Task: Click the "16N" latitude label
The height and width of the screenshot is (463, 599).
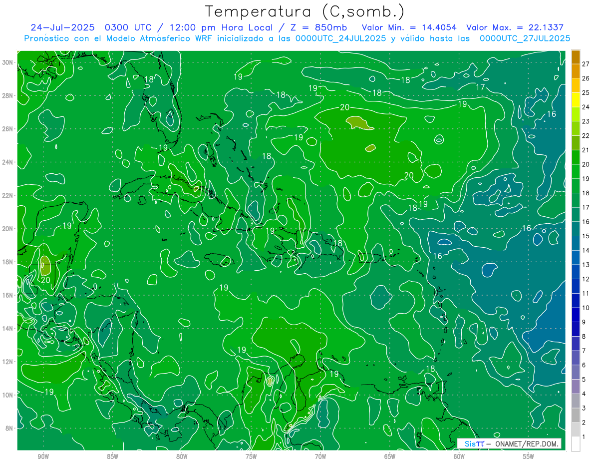Action: 8,295
